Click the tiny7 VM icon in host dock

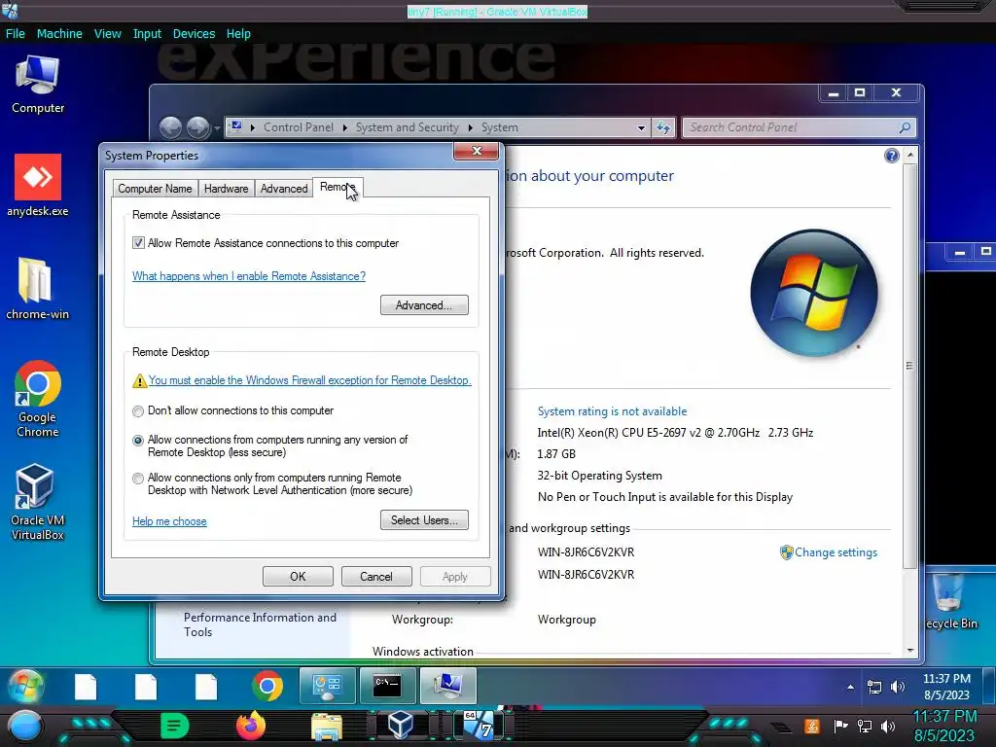[x=479, y=726]
